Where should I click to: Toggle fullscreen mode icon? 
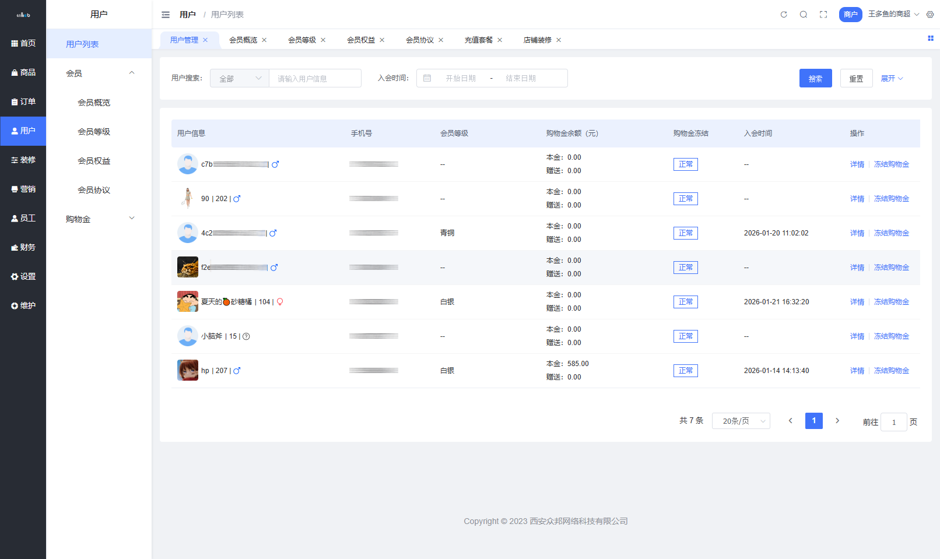click(823, 15)
